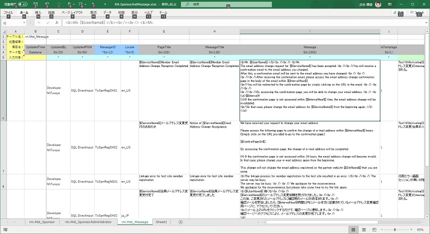Switch to the 描画 (Draw) ribbon tab
Viewport: 430px width, 234px height.
(51, 12)
